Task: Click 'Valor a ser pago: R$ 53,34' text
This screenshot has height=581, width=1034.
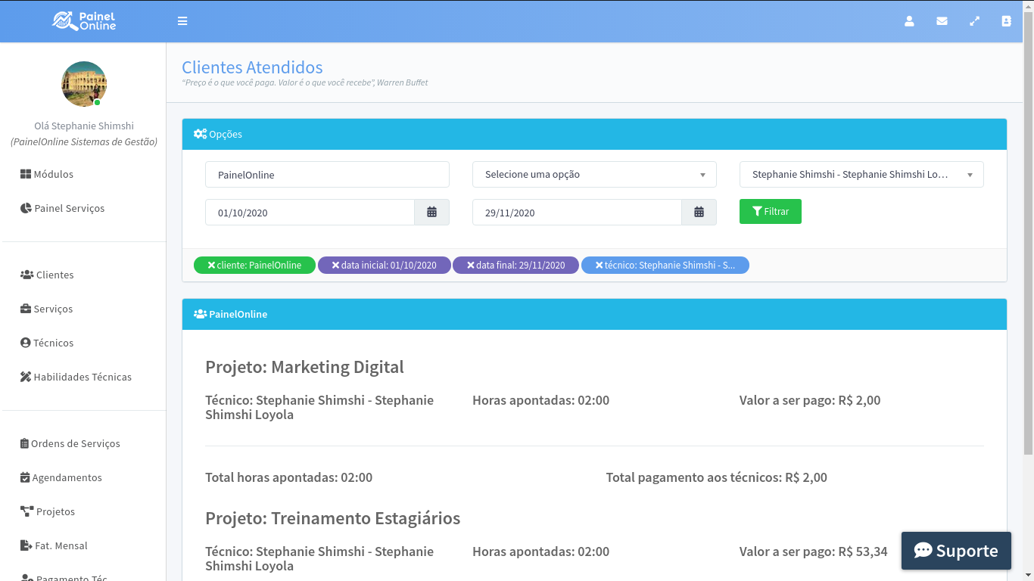Action: 814,551
